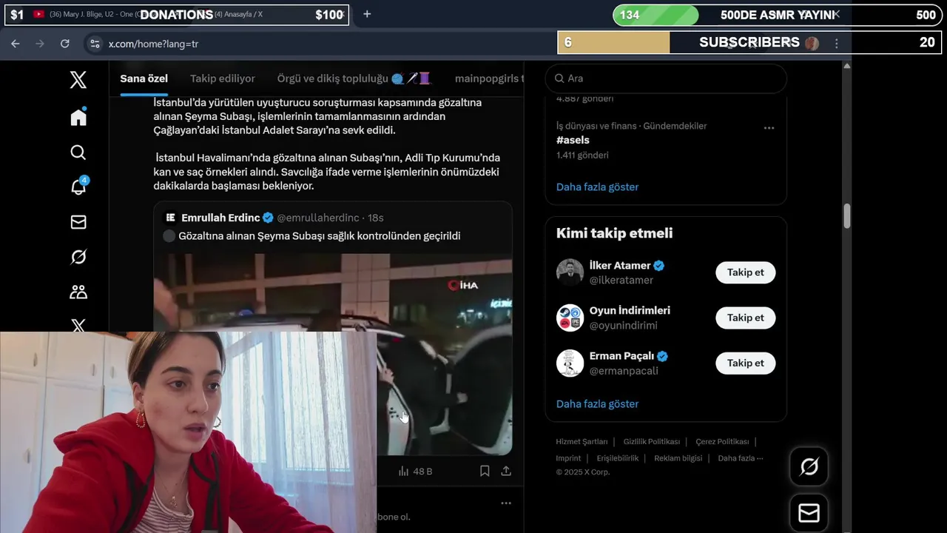Follow Oyun İndirimleri
This screenshot has height=533, width=947.
point(745,318)
